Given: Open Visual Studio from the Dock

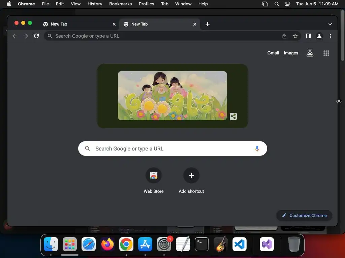Looking at the screenshot, I should tap(267, 244).
